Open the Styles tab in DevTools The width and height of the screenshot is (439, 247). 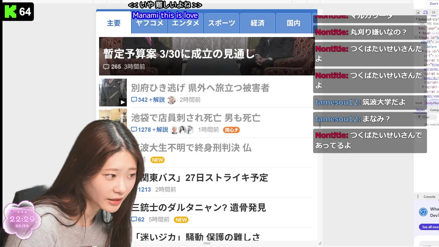(420, 110)
